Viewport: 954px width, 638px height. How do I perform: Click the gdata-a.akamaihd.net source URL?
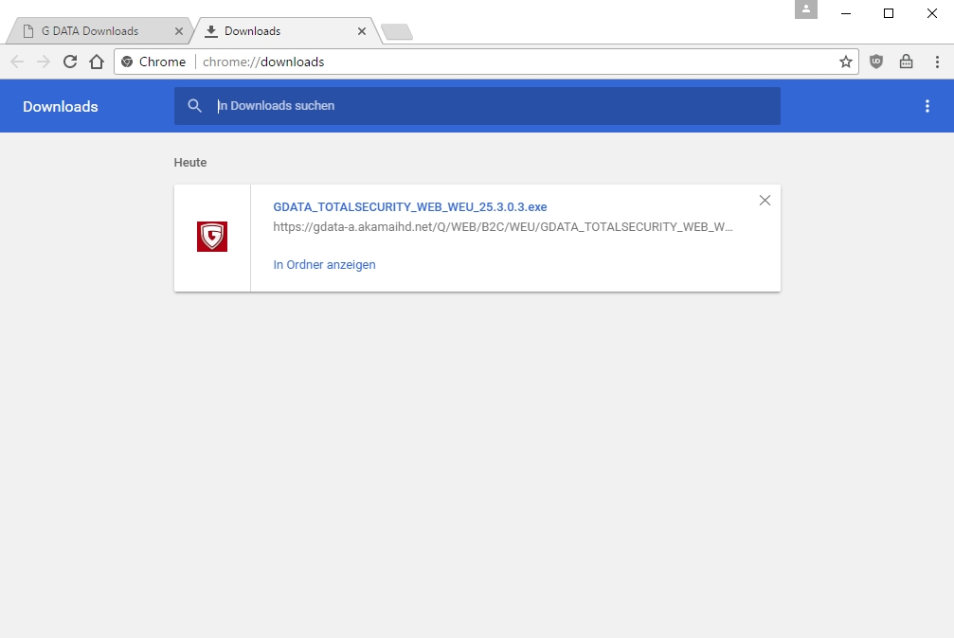[502, 227]
